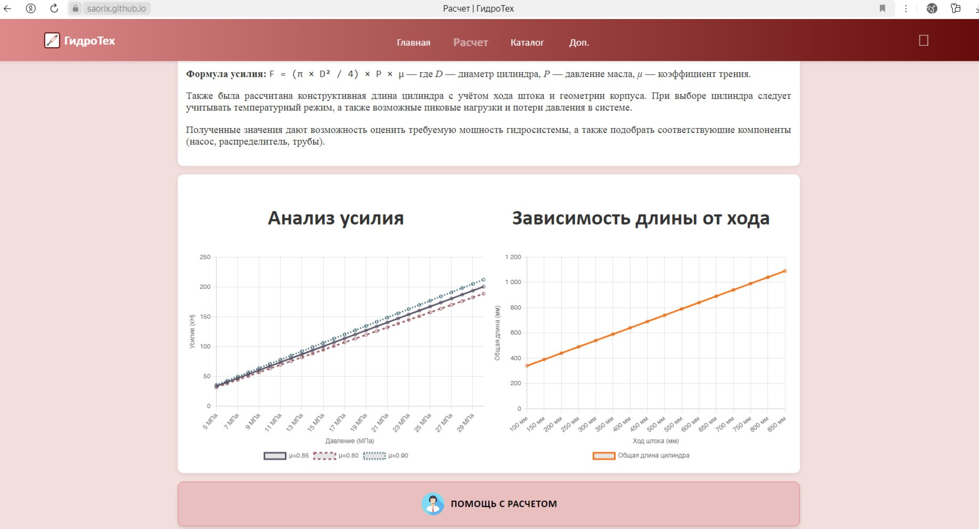Toggle the μ=0.80 dashed series legend
Viewport: 979px width, 529px height.
336,456
